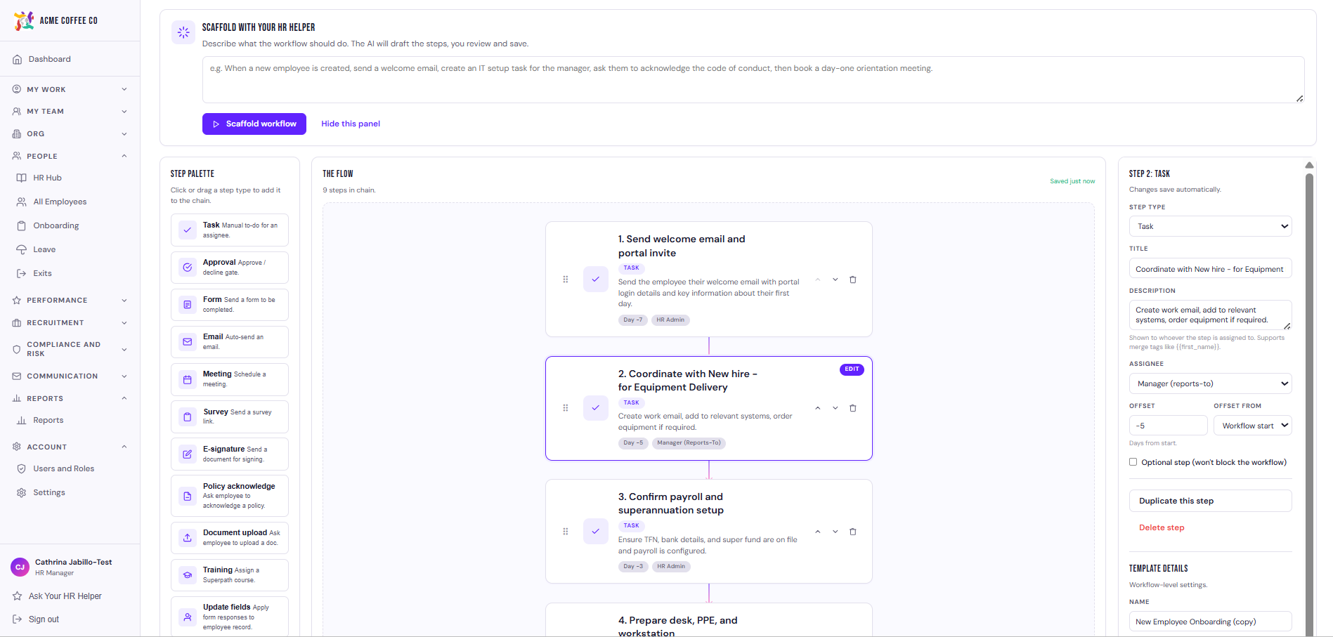Expand the My Team sidebar section

tap(70, 111)
